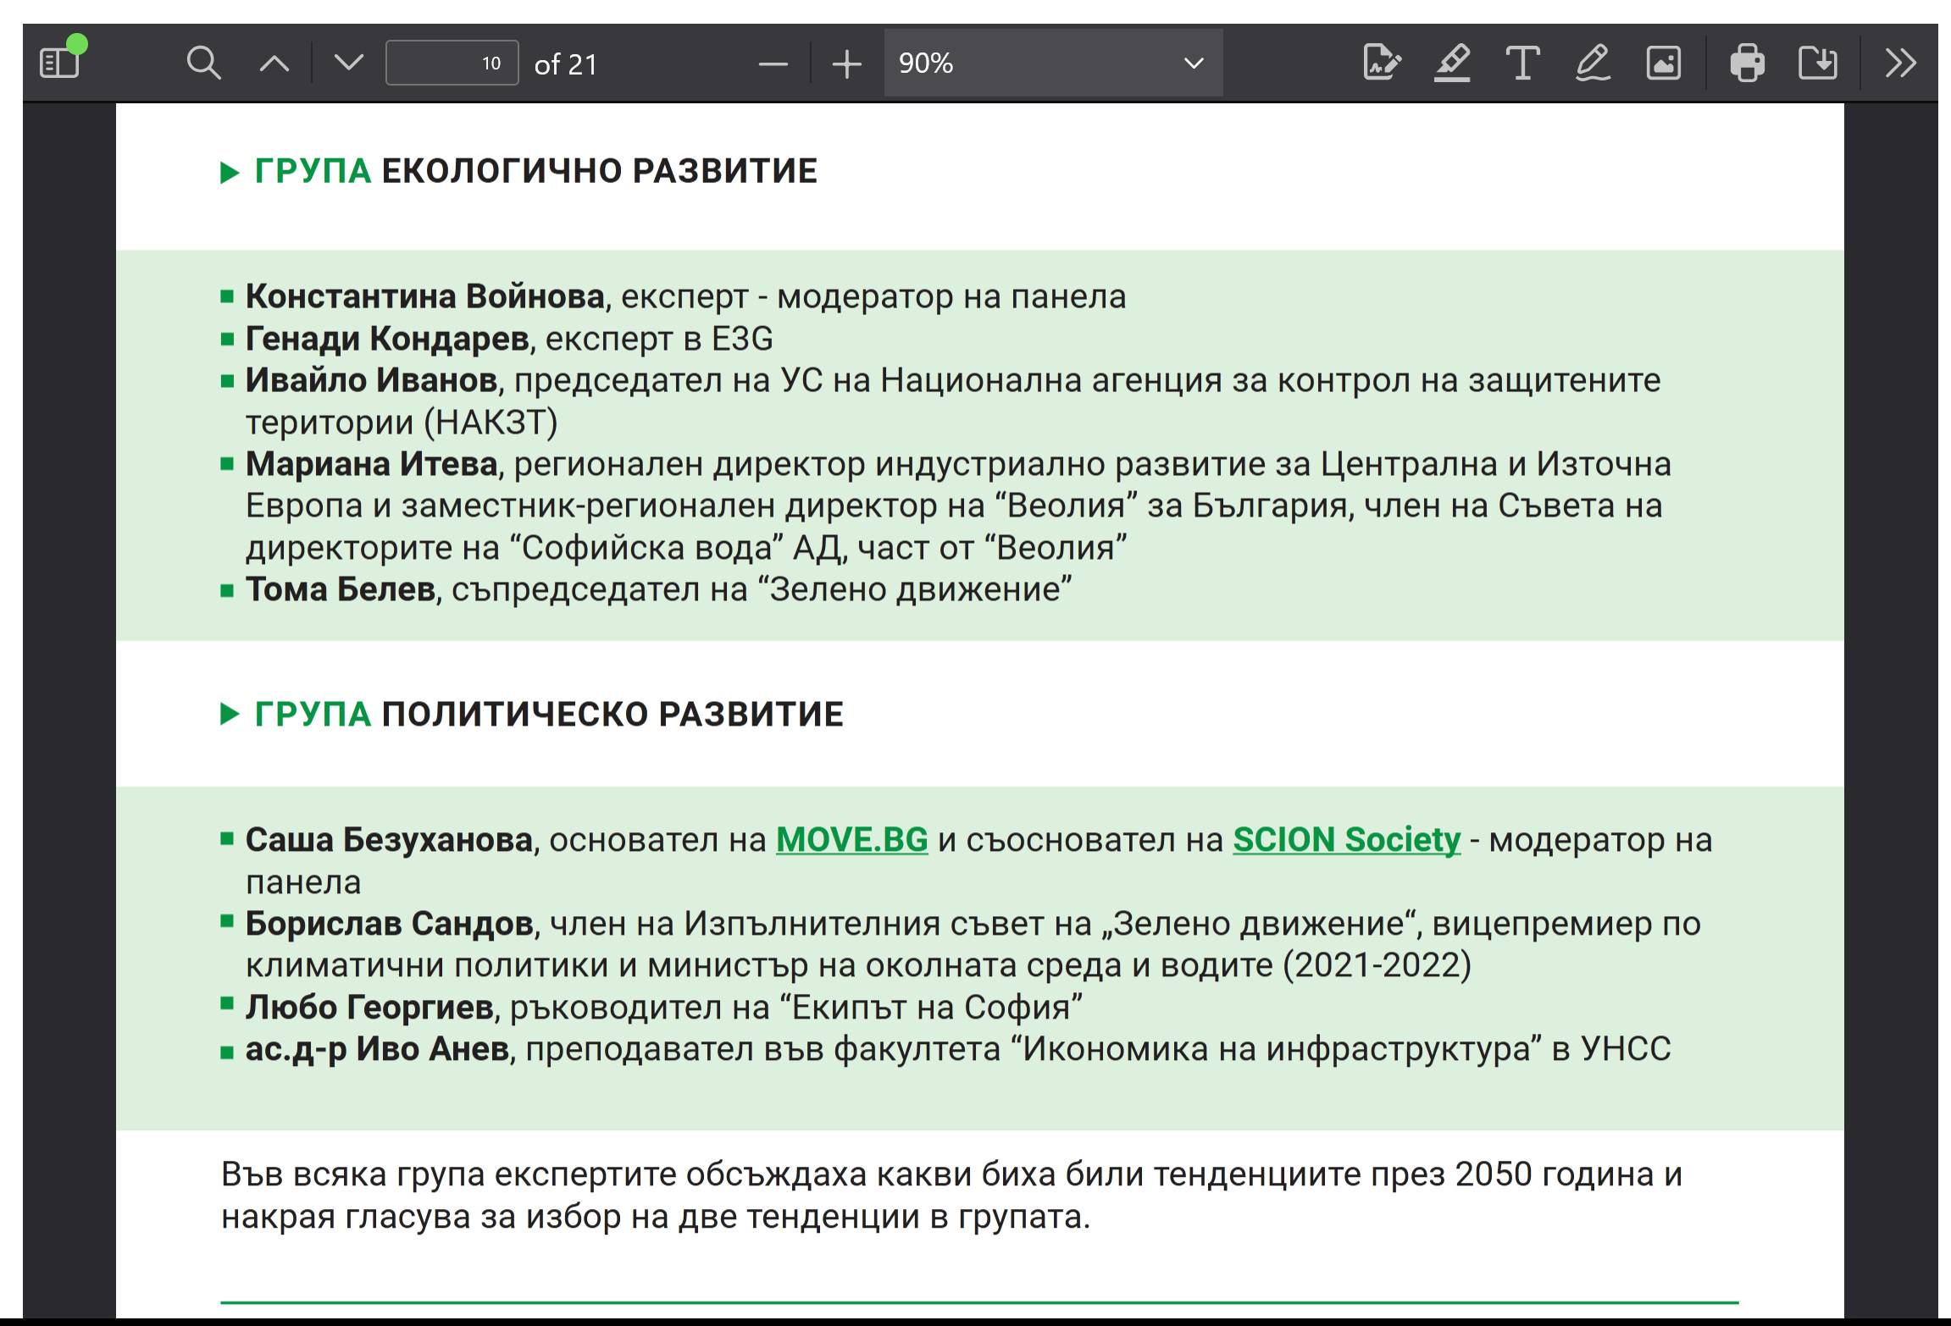Viewport: 1951px width, 1326px height.
Task: Select the draw pencil tool
Action: point(1593,63)
